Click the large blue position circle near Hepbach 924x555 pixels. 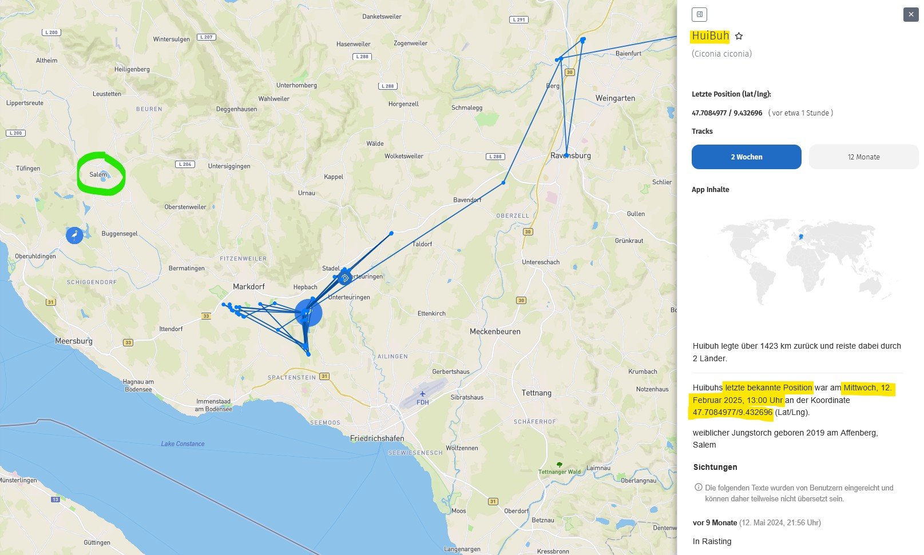point(308,313)
